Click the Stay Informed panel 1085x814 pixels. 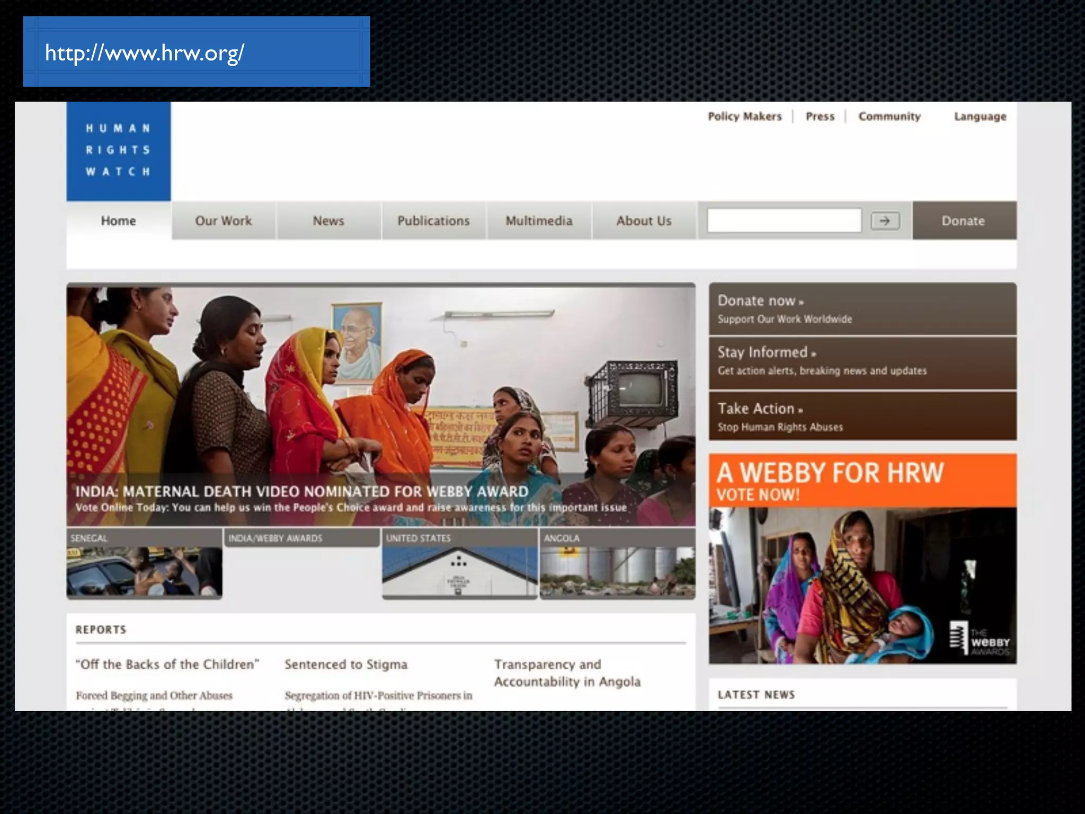(862, 363)
